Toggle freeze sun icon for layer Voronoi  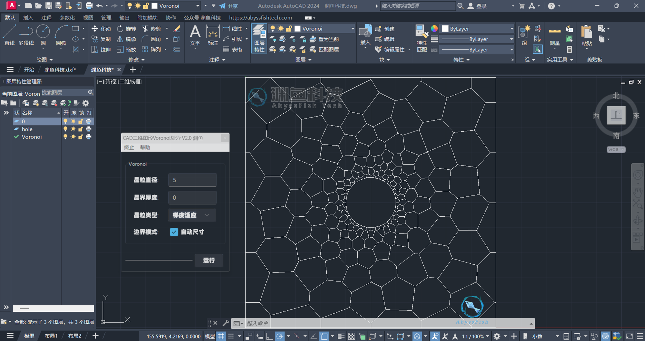coord(73,137)
